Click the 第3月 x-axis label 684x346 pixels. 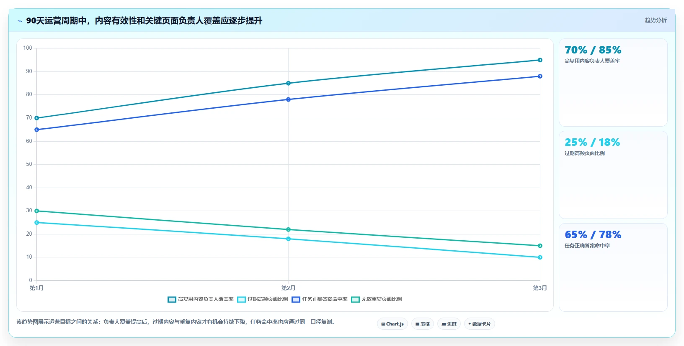tap(540, 288)
